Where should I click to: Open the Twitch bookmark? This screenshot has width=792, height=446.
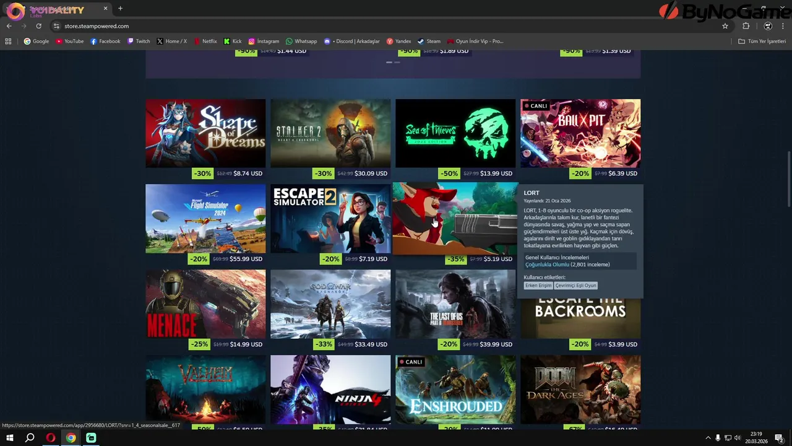[139, 42]
